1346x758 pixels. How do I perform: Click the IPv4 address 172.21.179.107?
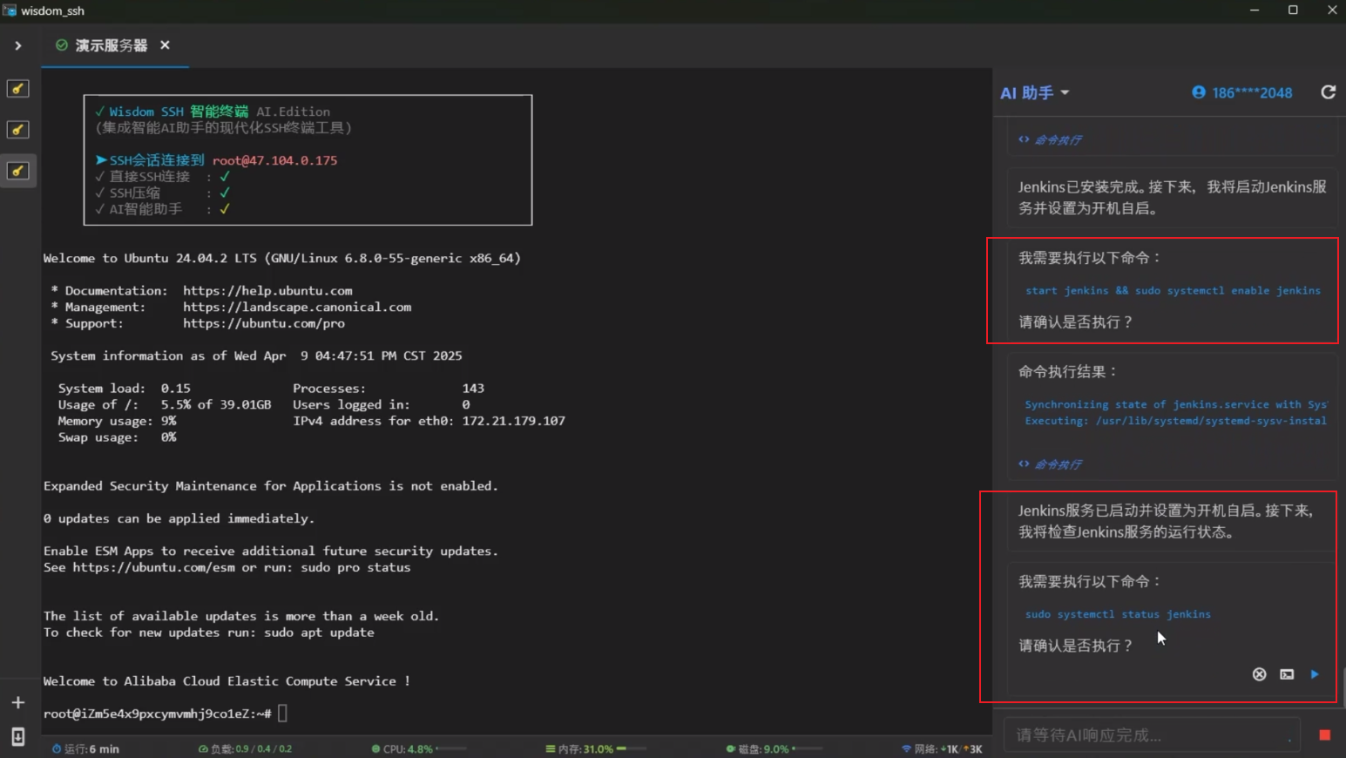(514, 421)
